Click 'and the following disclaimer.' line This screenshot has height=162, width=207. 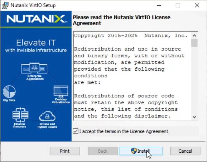(x=123, y=116)
